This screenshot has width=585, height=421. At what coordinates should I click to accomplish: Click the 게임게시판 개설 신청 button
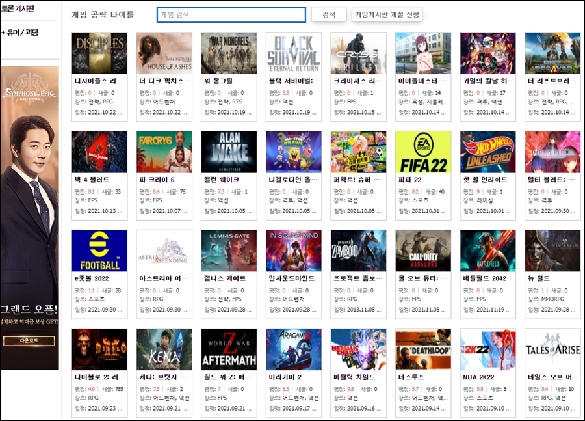point(387,15)
